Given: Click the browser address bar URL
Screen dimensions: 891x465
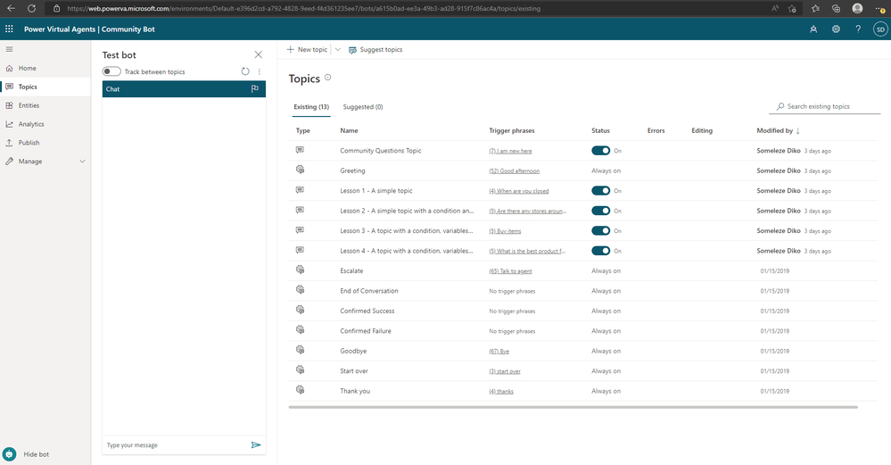Looking at the screenshot, I should click(x=303, y=9).
